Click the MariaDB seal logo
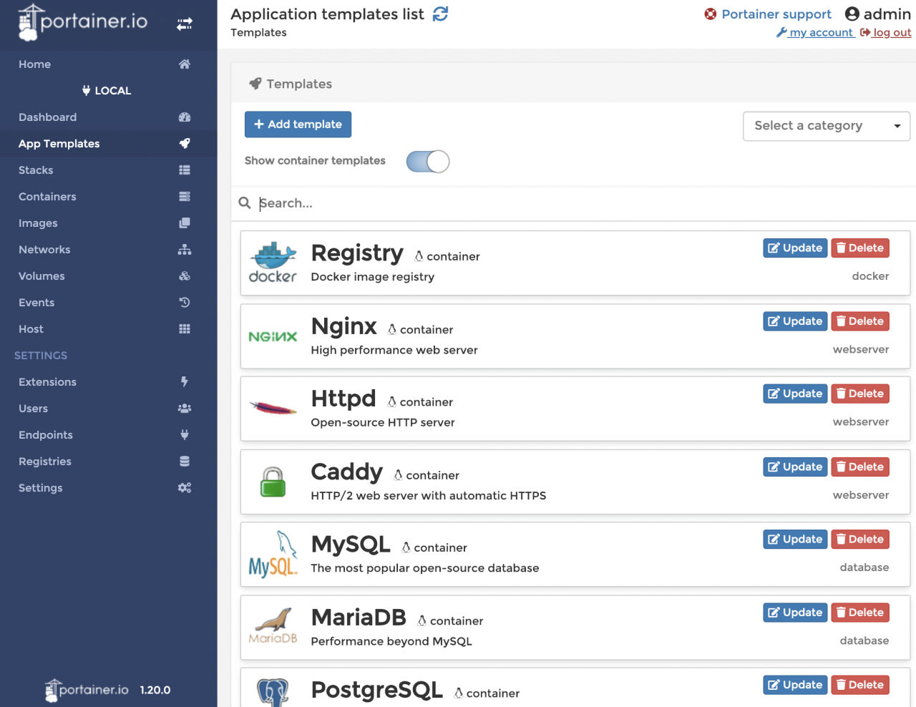The image size is (916, 707). point(273,627)
